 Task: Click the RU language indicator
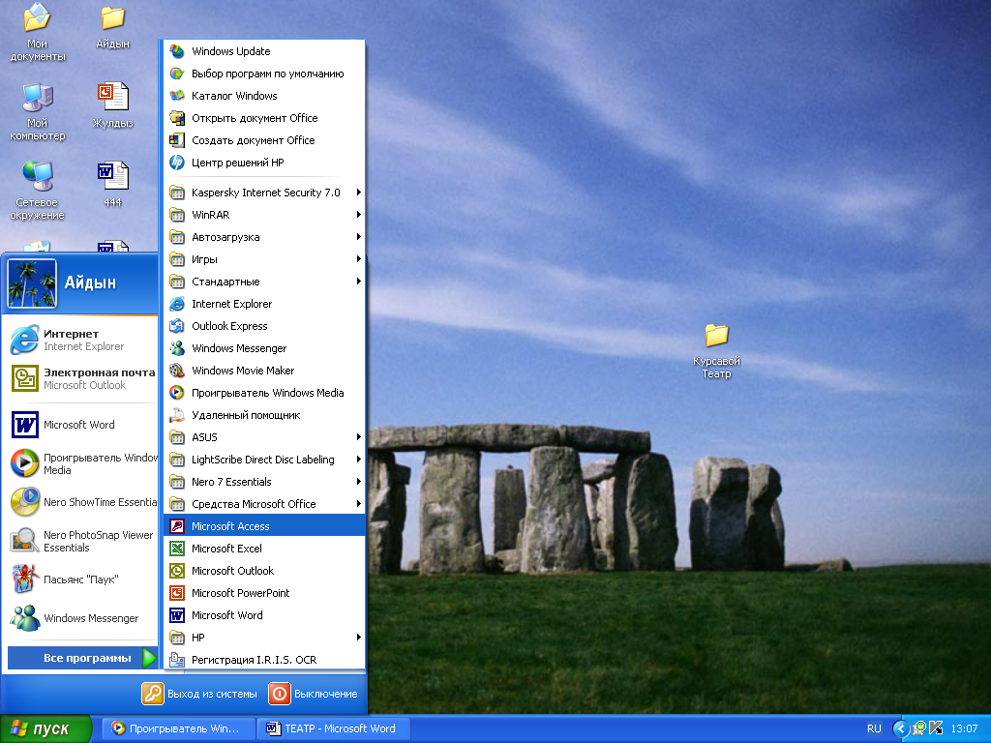point(874,728)
